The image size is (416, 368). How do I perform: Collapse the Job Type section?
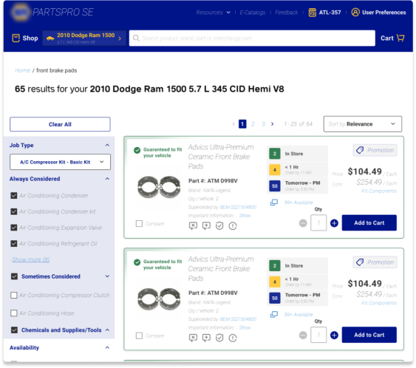click(107, 145)
